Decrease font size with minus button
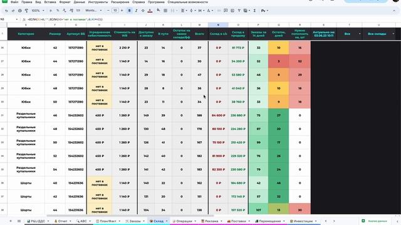This screenshot has width=401, height=225. click(x=108, y=11)
